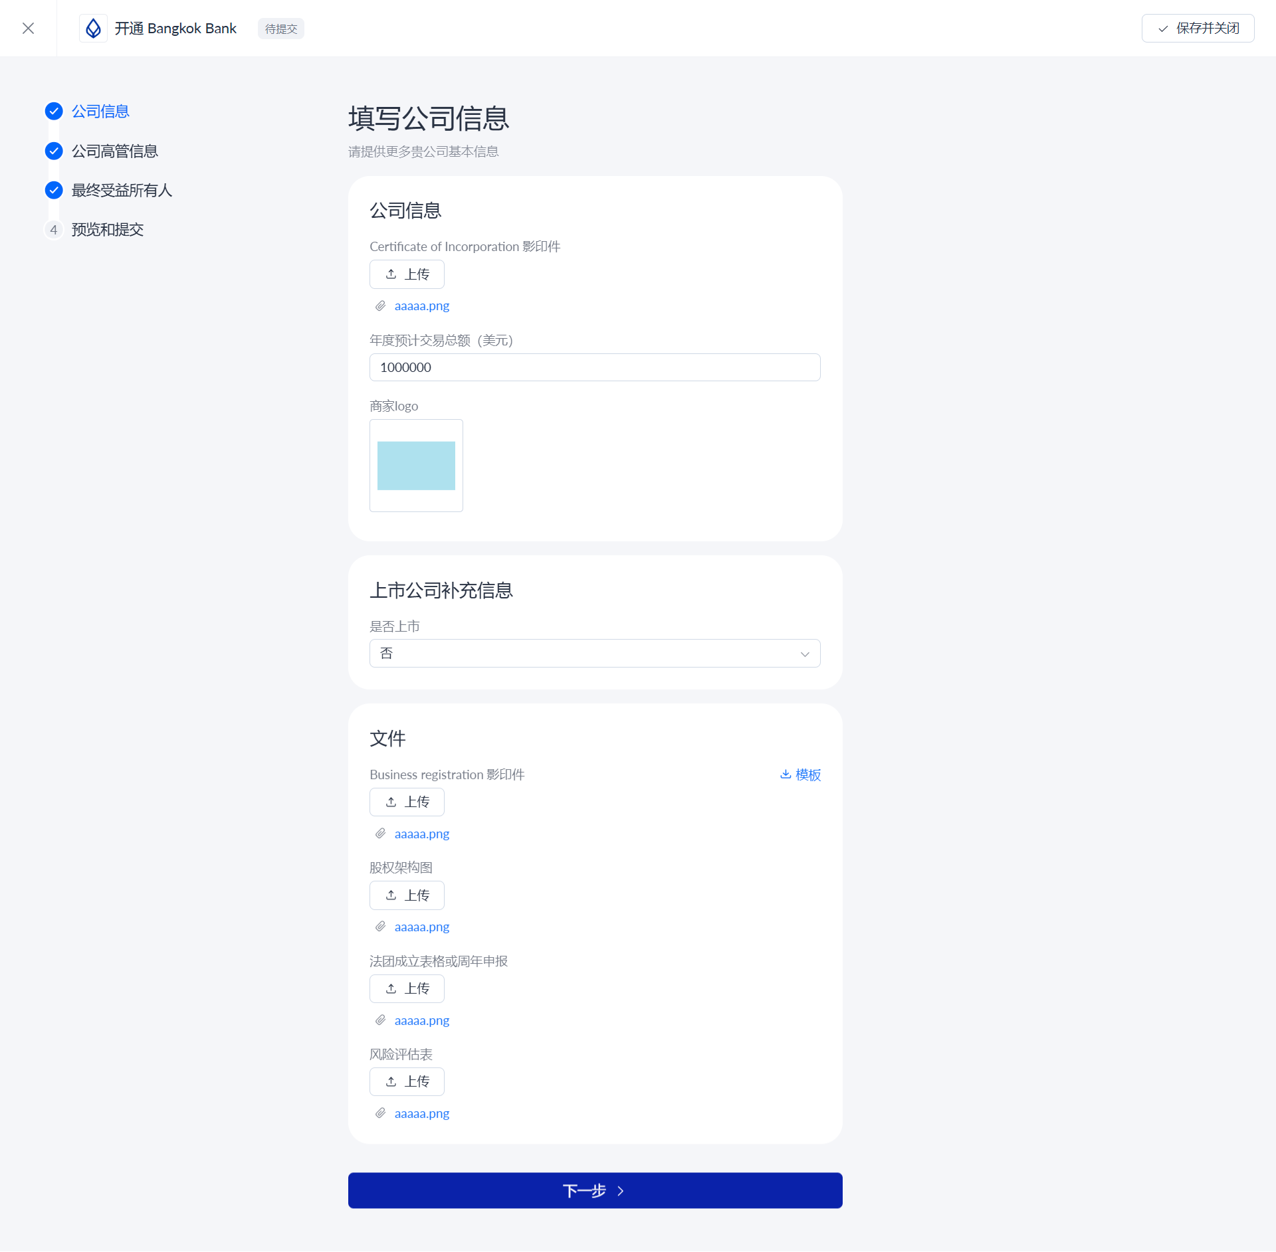Click the chevron arrow in 是否上市 select
1276x1252 pixels.
point(805,654)
